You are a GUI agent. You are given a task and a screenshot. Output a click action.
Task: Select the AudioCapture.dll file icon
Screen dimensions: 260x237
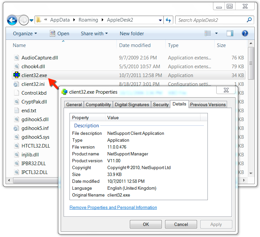tap(16, 57)
